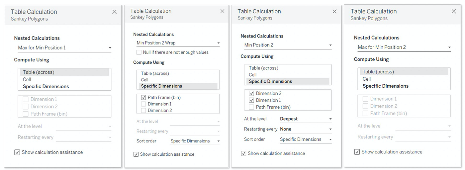The width and height of the screenshot is (465, 170).
Task: Close the dialog showing the Deepest level setting
Action: (x=334, y=11)
